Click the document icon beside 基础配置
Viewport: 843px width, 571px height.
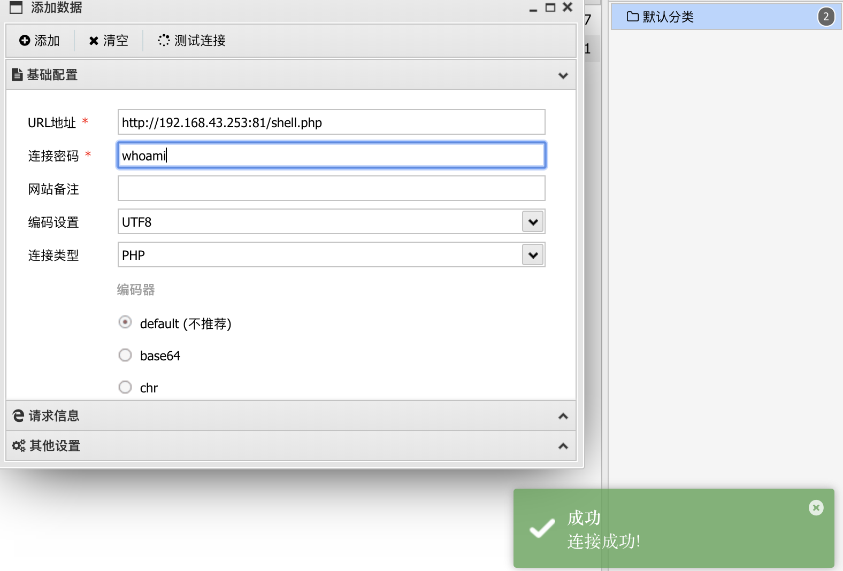(18, 75)
